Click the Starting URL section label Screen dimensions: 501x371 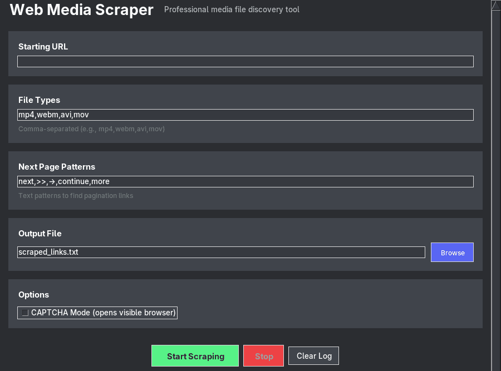coord(43,47)
